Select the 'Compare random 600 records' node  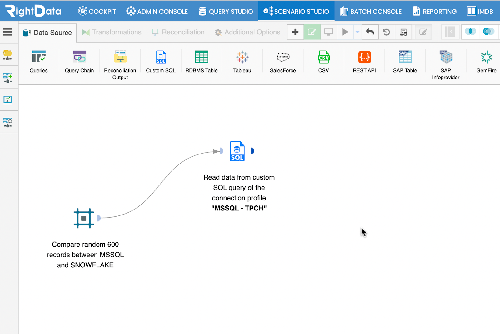(x=84, y=218)
